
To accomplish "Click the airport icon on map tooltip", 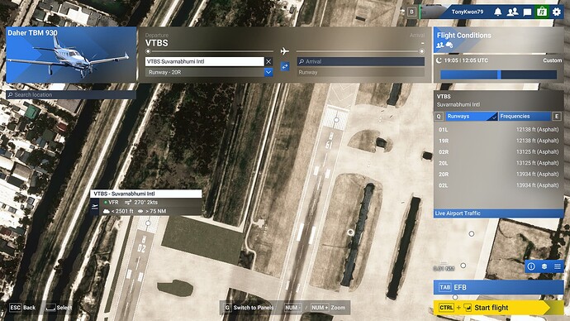I will click(x=95, y=207).
